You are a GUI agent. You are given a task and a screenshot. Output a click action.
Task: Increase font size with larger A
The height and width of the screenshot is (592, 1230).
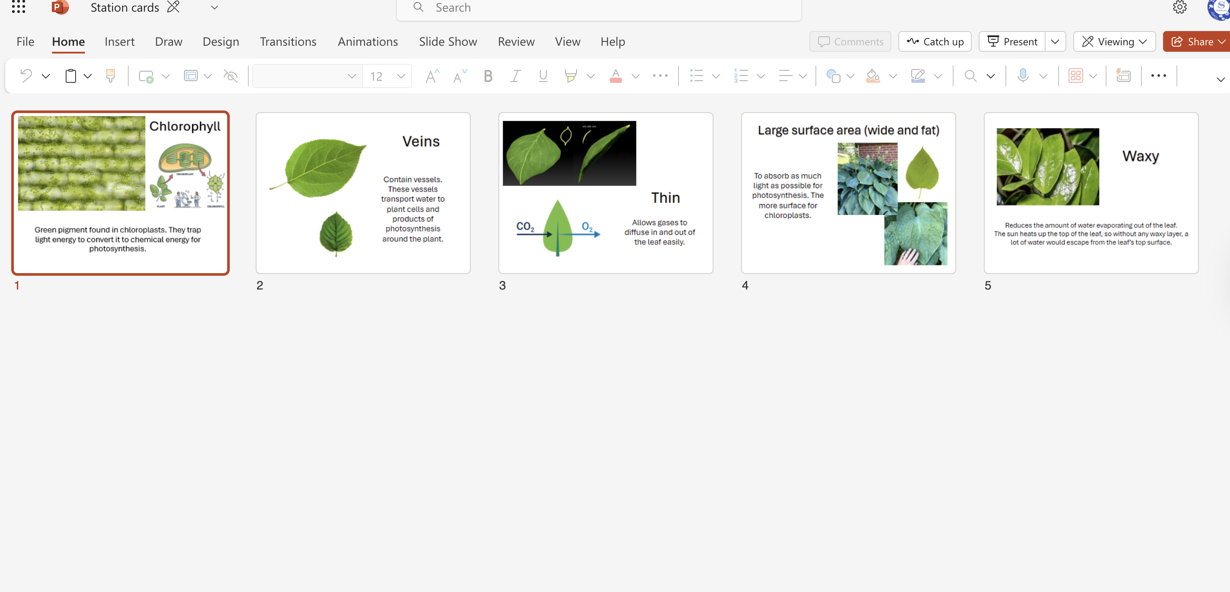pyautogui.click(x=431, y=76)
